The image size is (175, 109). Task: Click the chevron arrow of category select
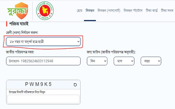click(x=78, y=42)
